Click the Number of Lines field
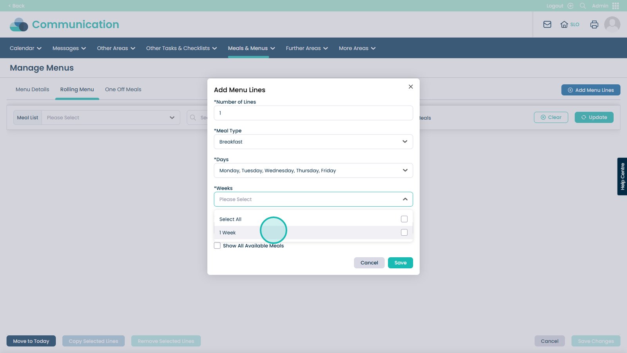The height and width of the screenshot is (353, 627). [313, 113]
